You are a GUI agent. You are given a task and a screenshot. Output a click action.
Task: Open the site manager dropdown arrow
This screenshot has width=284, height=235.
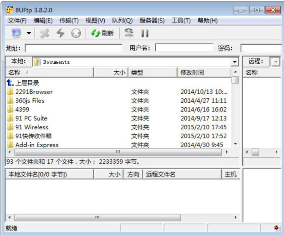point(29,33)
